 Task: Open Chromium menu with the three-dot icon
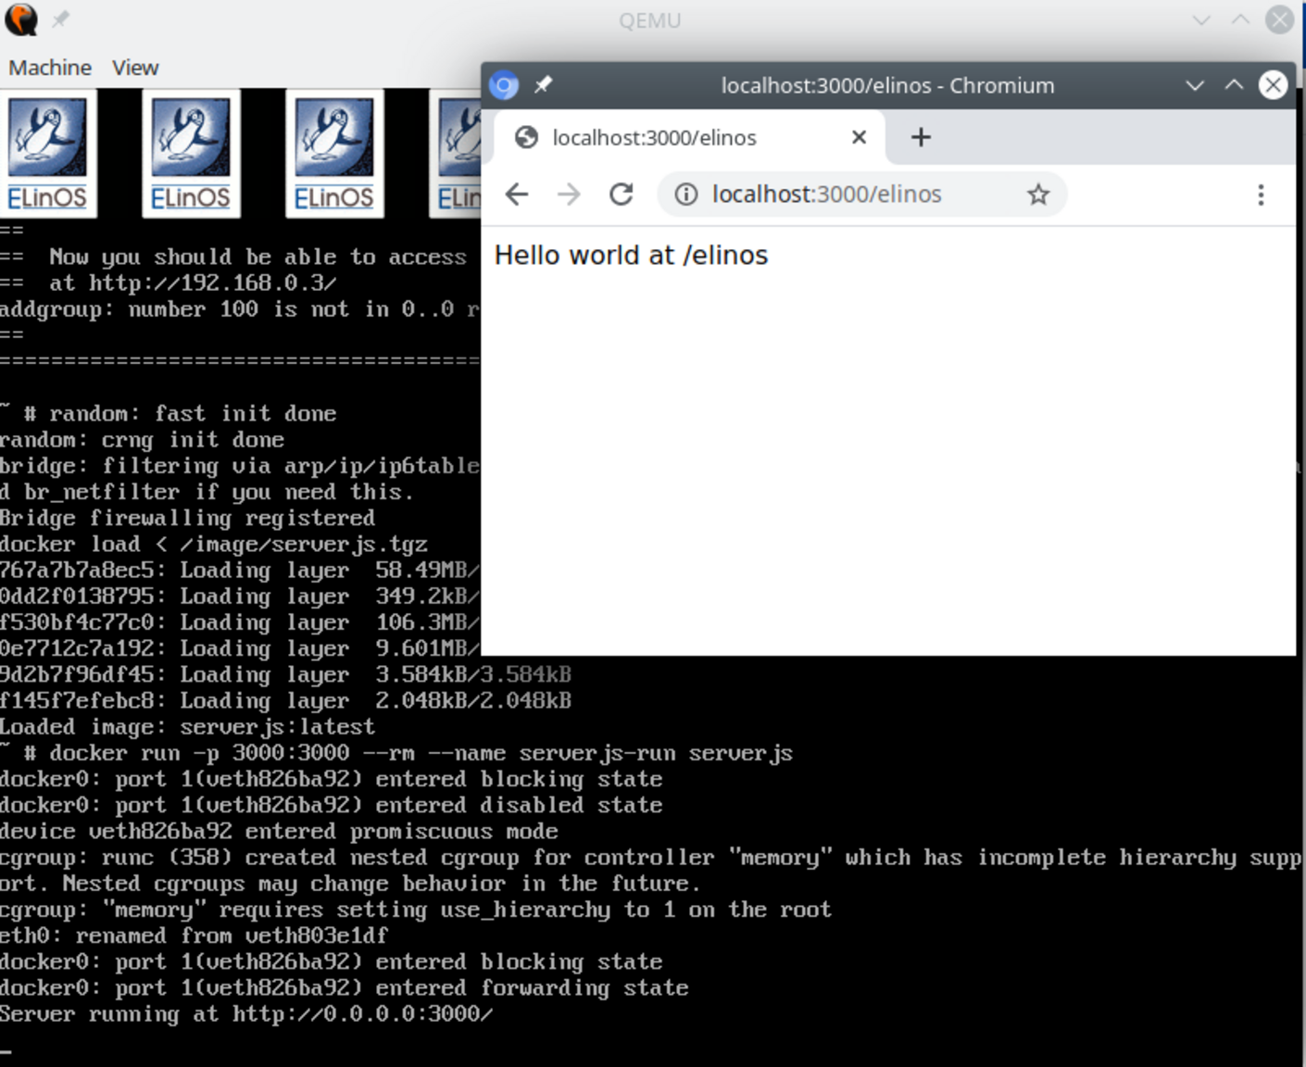1261,195
